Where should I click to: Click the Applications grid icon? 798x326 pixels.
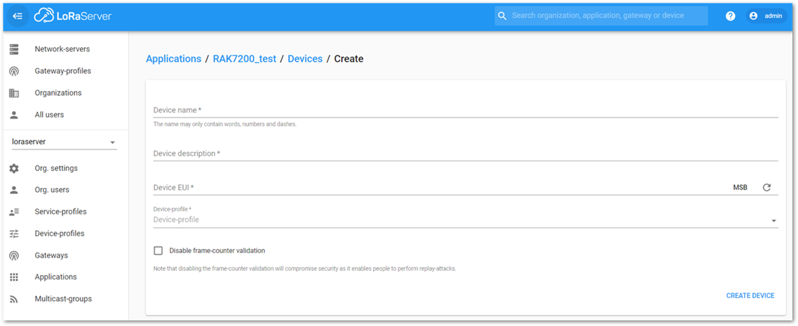coord(14,277)
